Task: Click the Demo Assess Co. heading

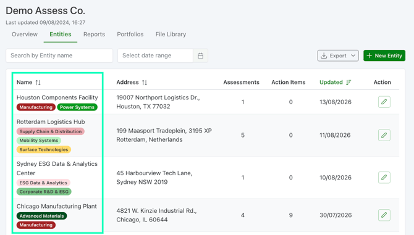Action: 45,11
